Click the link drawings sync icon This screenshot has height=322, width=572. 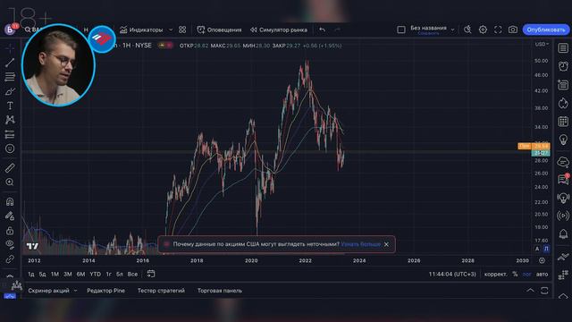10,258
